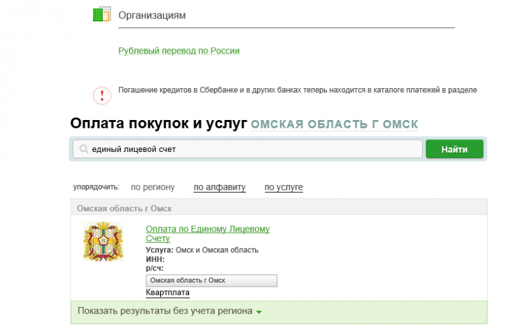The height and width of the screenshot is (332, 511).
Task: Click the green building icon next to Организациям
Action: coord(102,14)
